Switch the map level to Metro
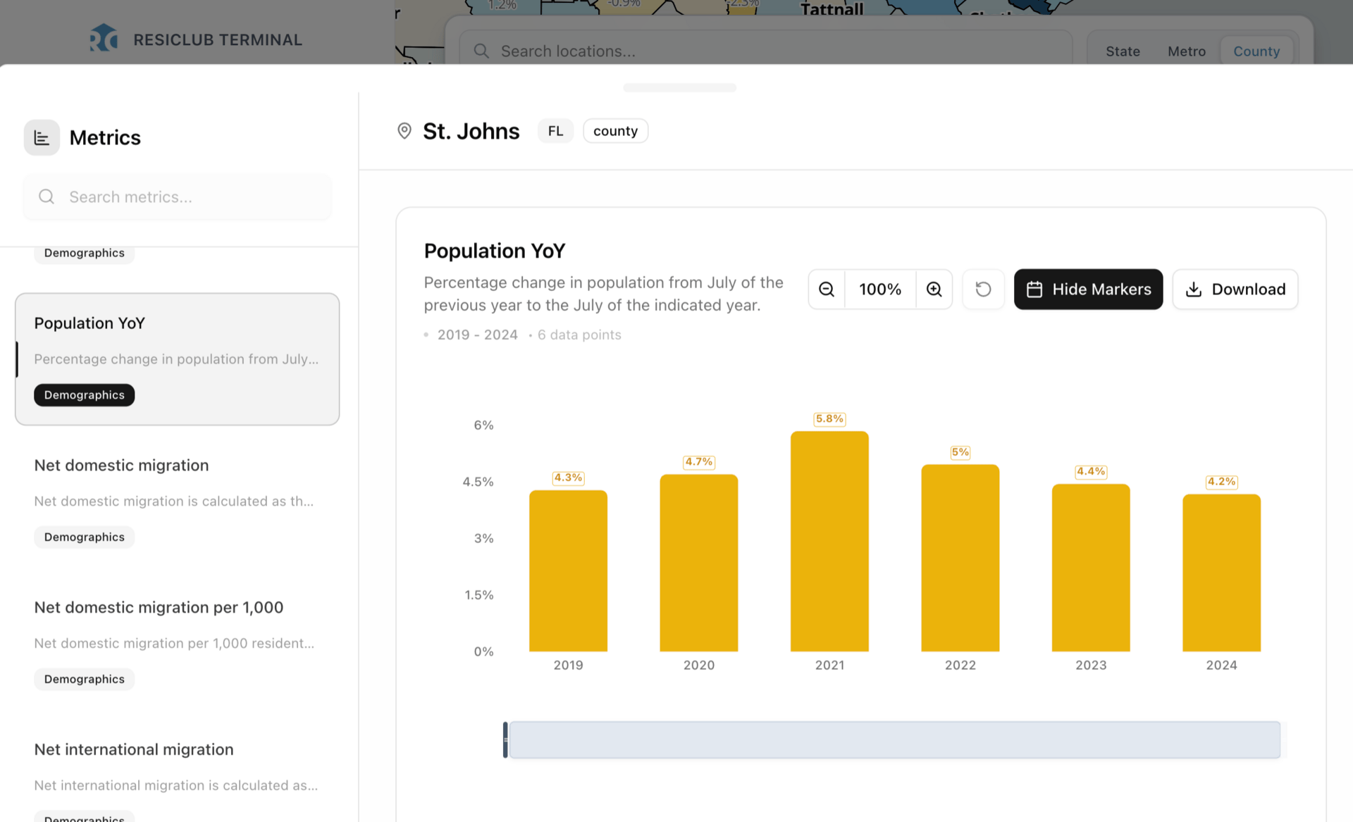 point(1186,51)
